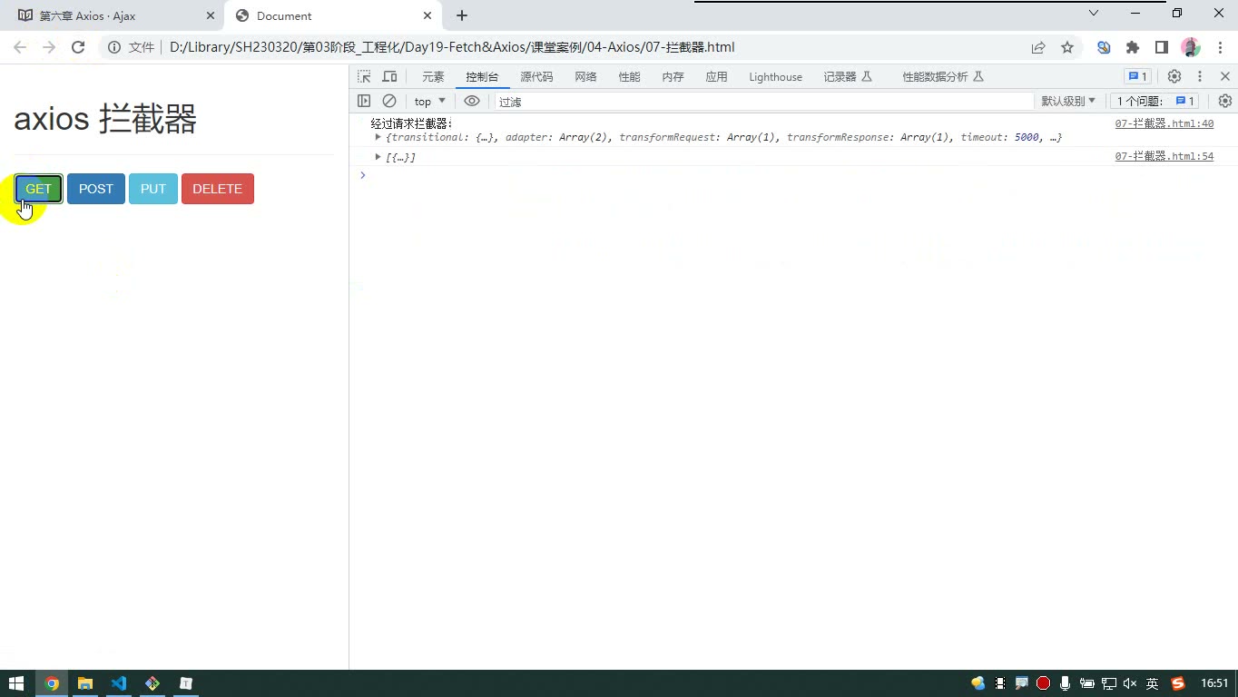Clear the console output

[x=389, y=102]
